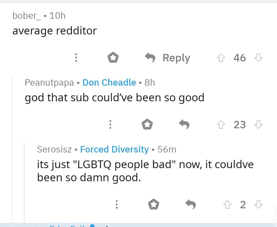The image size is (277, 227).
Task: Save Peanutpapa's comment with the star icon
Action: pyautogui.click(x=147, y=124)
